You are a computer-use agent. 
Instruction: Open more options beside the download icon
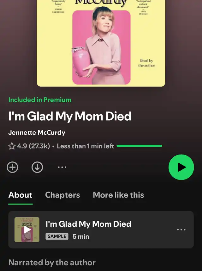[62, 167]
